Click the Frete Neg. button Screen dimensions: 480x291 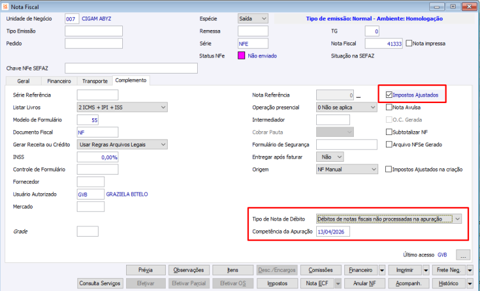[449, 270]
